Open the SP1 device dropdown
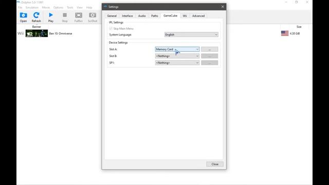 tap(177, 63)
